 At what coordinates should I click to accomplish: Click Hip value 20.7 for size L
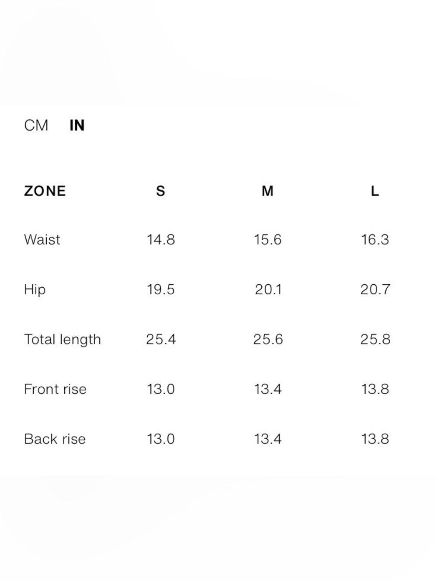tap(375, 289)
